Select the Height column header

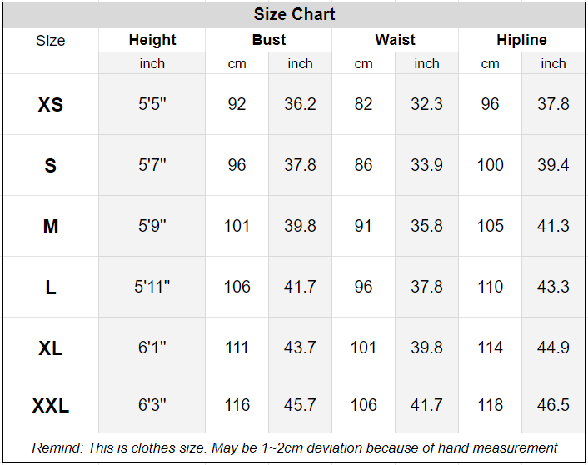(152, 40)
